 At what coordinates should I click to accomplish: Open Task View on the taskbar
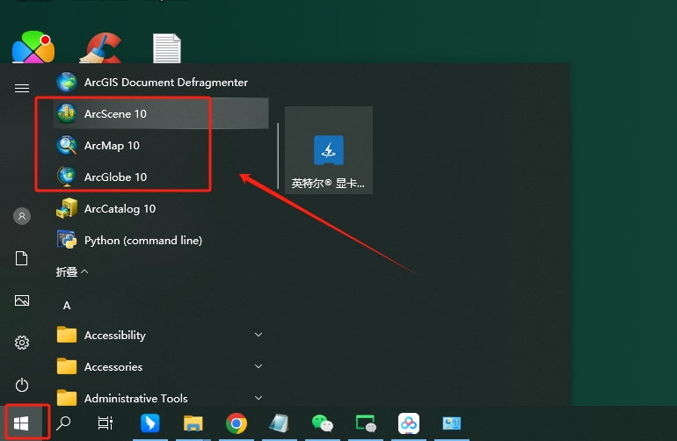[x=106, y=423]
